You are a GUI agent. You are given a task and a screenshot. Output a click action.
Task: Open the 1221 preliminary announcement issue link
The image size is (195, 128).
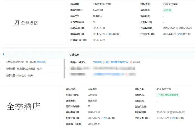[105, 118]
